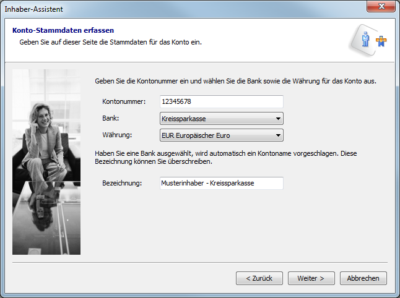The image size is (400, 298).
Task: Click into the Kontonummer input field
Action: click(x=221, y=101)
